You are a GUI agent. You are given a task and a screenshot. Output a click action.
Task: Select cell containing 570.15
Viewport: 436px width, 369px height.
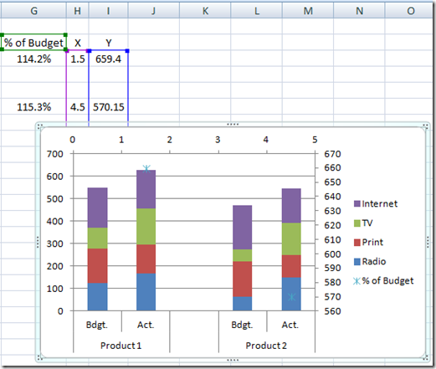click(x=109, y=107)
